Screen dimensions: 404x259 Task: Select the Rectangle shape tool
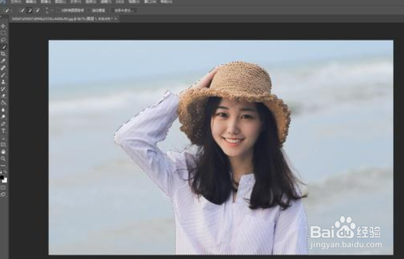(x=3, y=144)
